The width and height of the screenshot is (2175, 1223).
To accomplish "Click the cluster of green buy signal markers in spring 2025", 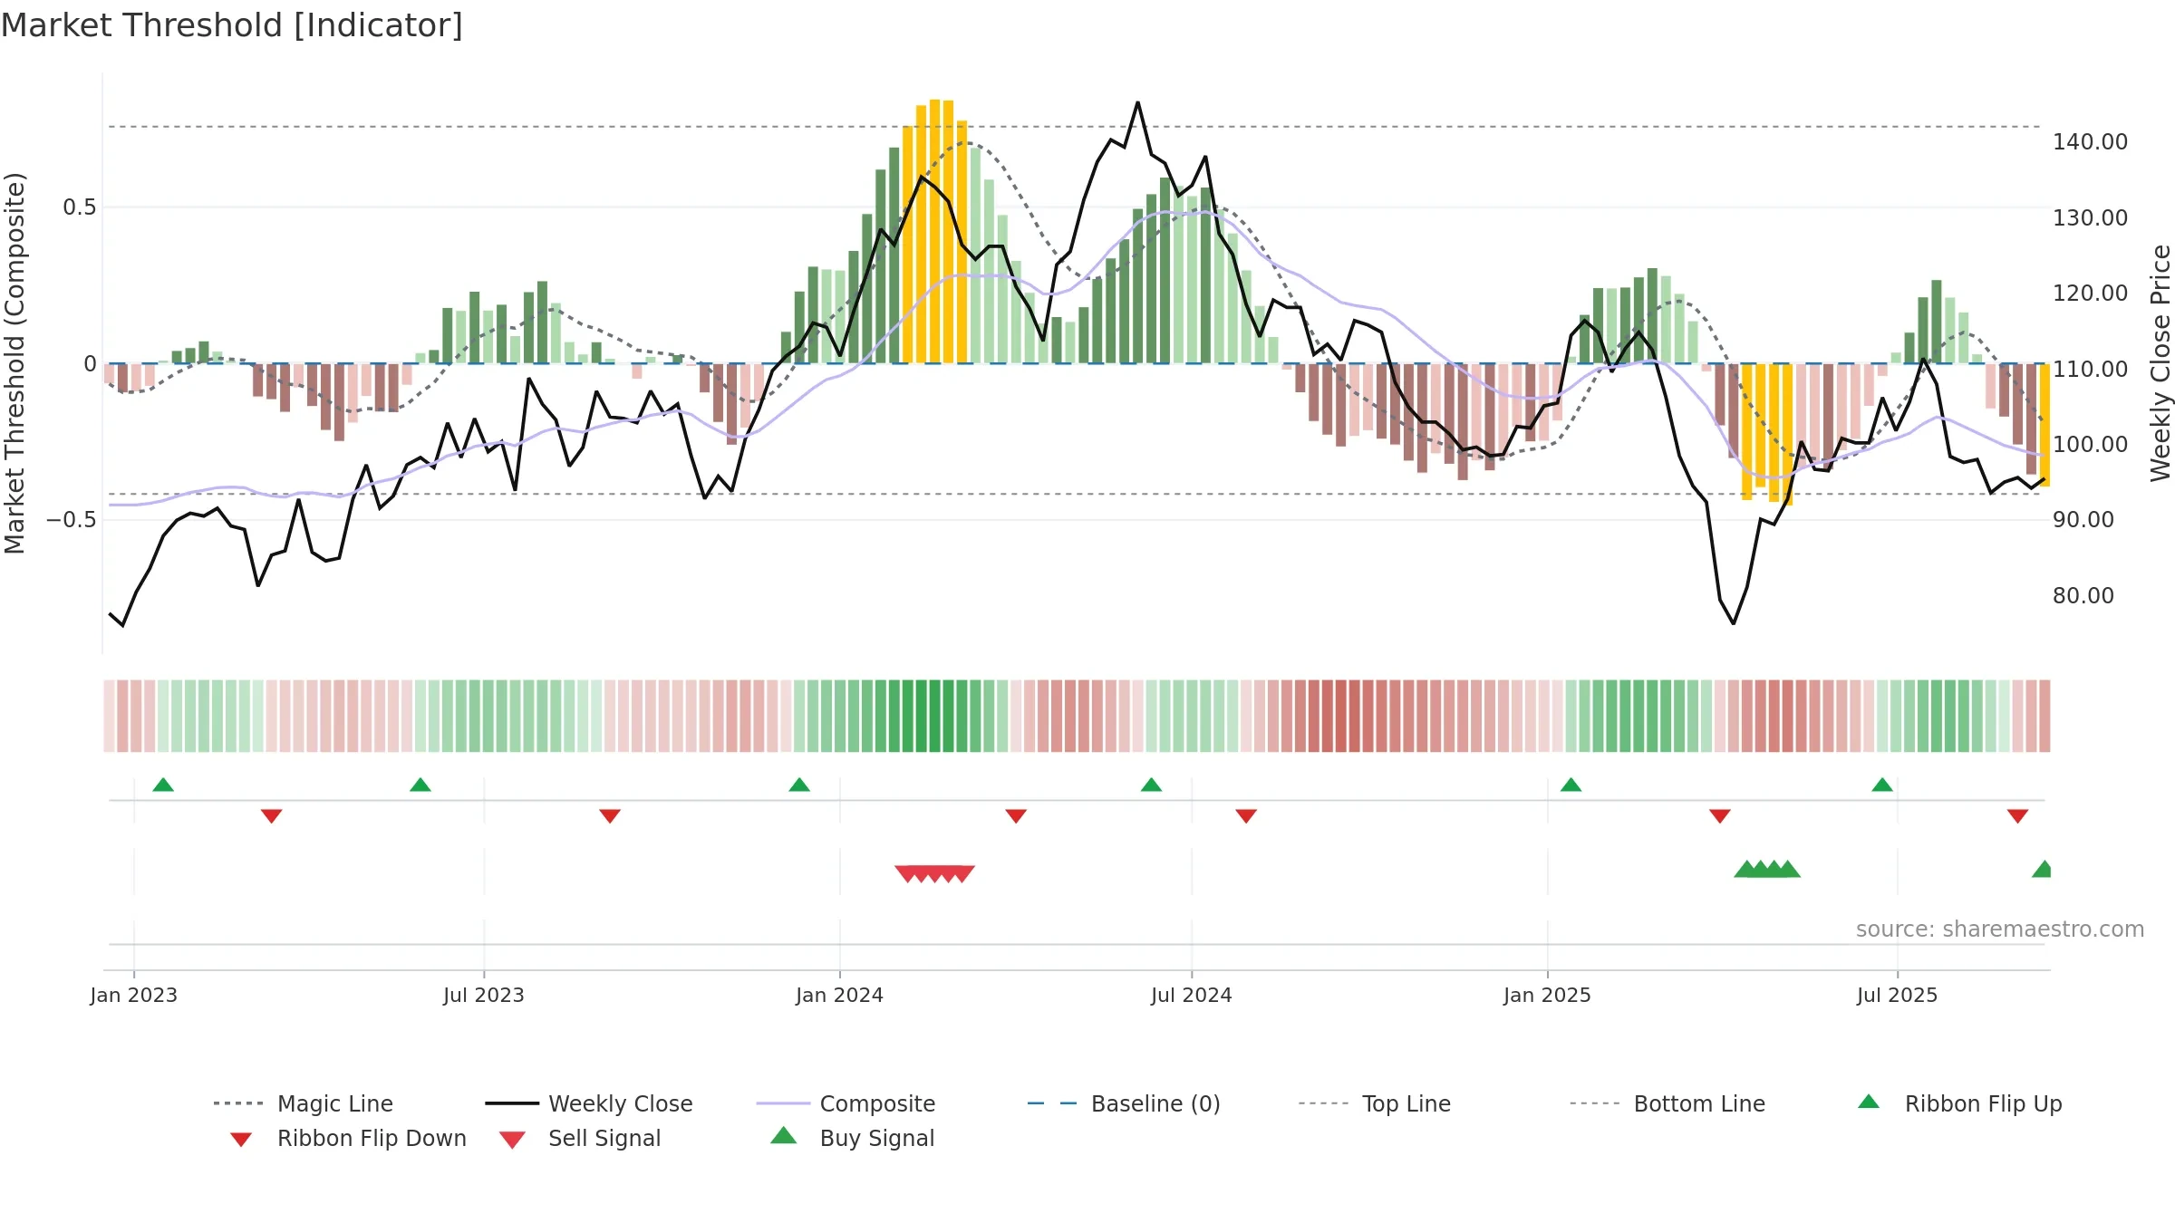I will [1767, 869].
